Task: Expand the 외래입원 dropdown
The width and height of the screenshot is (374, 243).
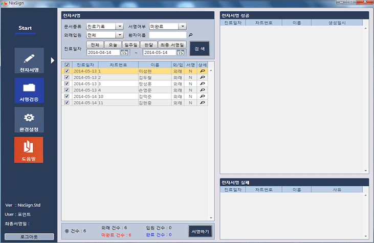Action: pyautogui.click(x=120, y=35)
